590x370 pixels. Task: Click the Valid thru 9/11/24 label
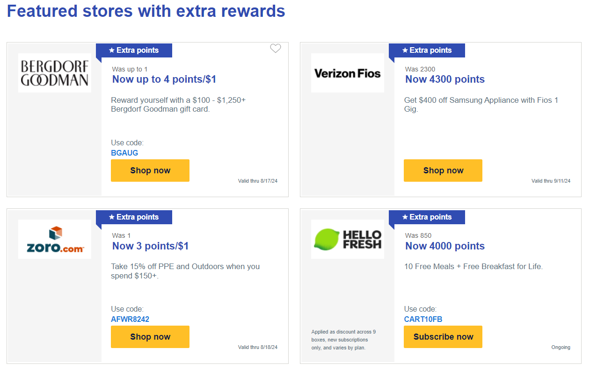[551, 180]
